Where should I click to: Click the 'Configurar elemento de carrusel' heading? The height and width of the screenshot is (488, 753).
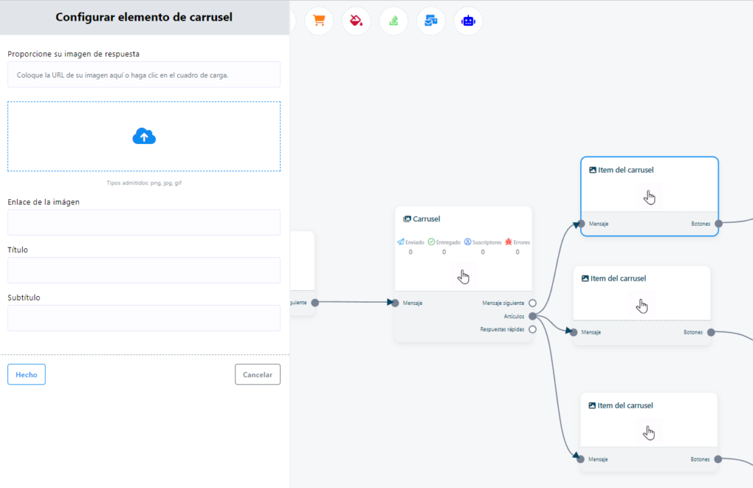tap(144, 17)
